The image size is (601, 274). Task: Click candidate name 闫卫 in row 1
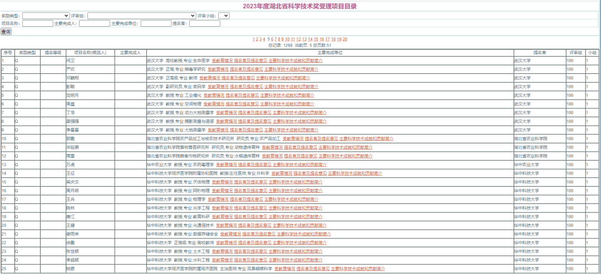[x=70, y=61]
